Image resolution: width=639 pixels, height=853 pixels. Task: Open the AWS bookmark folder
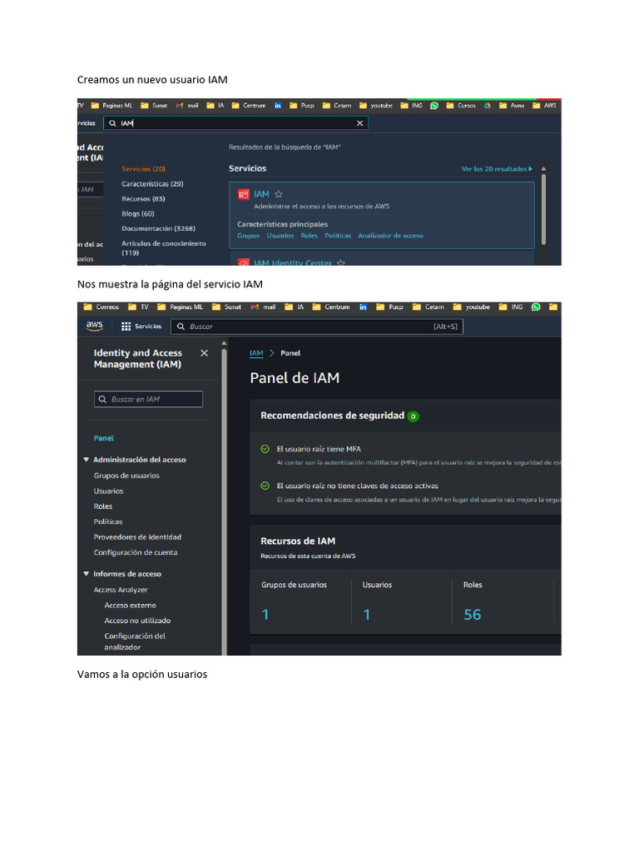click(x=544, y=106)
